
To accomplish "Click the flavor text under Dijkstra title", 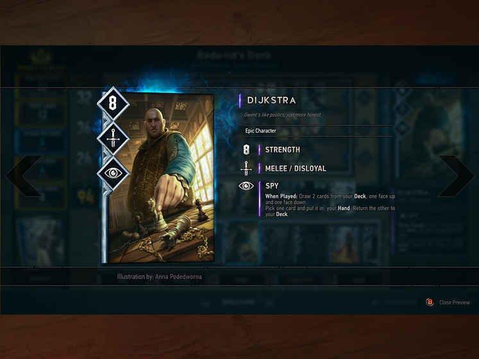I will tap(283, 115).
